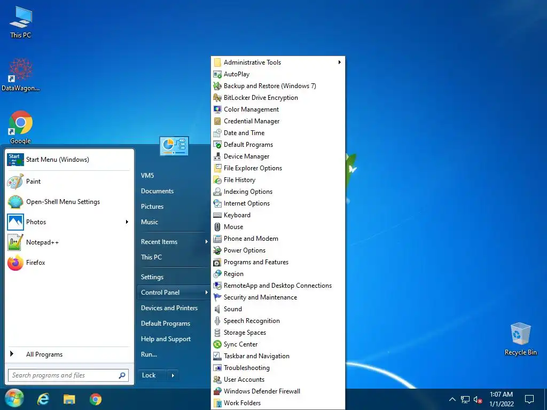The image size is (547, 410).
Task: Open the notification center icon
Action: [x=529, y=399]
